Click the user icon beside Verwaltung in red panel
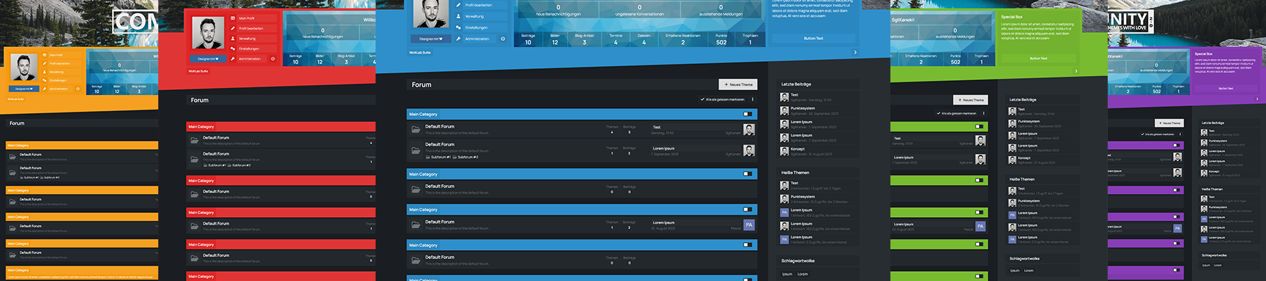Image resolution: width=1266 pixels, height=281 pixels. click(233, 39)
